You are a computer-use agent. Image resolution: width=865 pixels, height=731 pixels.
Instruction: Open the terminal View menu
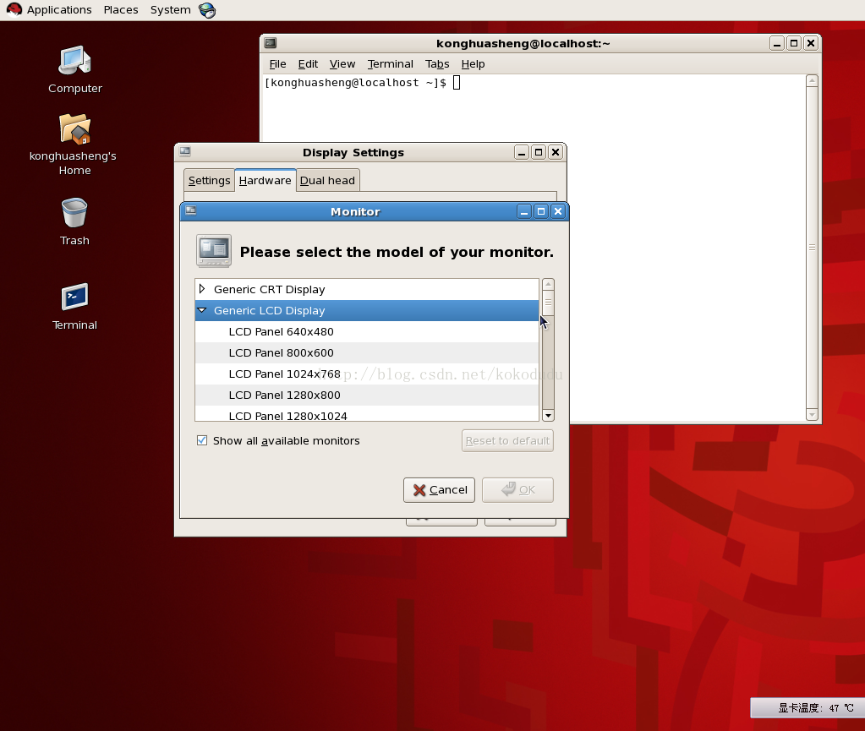(x=342, y=64)
